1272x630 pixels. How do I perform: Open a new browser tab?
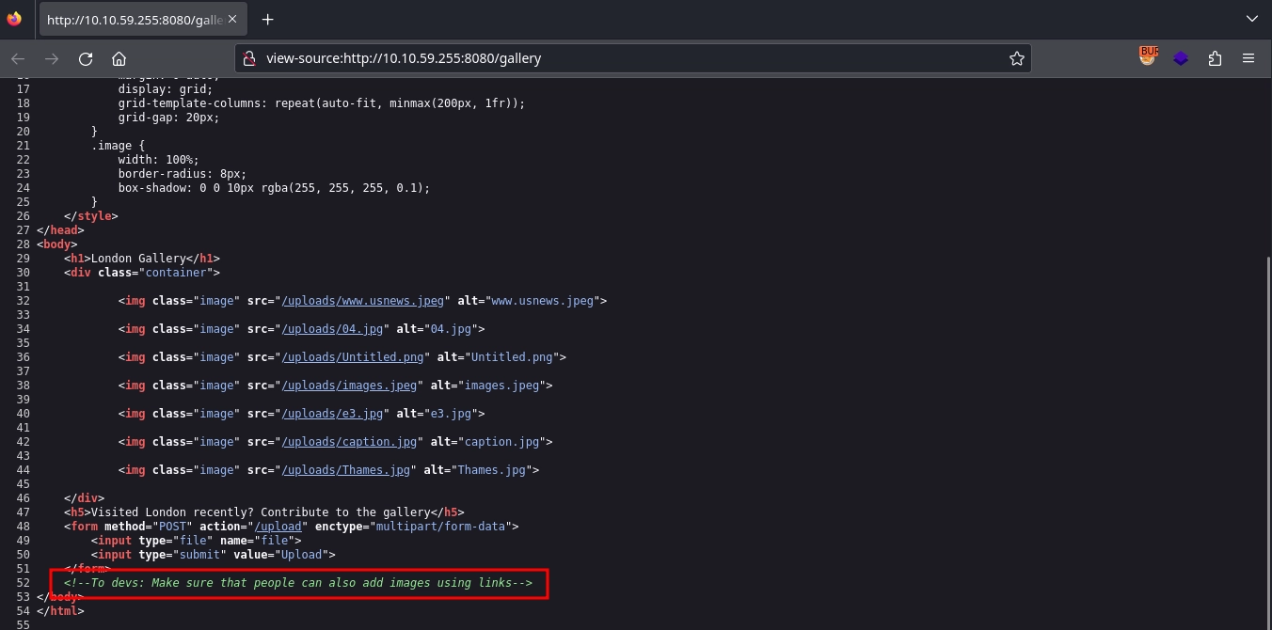tap(268, 19)
